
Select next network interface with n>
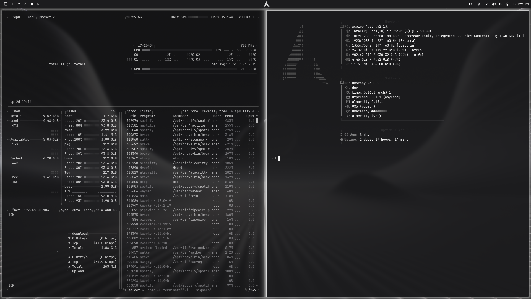tap(115, 210)
